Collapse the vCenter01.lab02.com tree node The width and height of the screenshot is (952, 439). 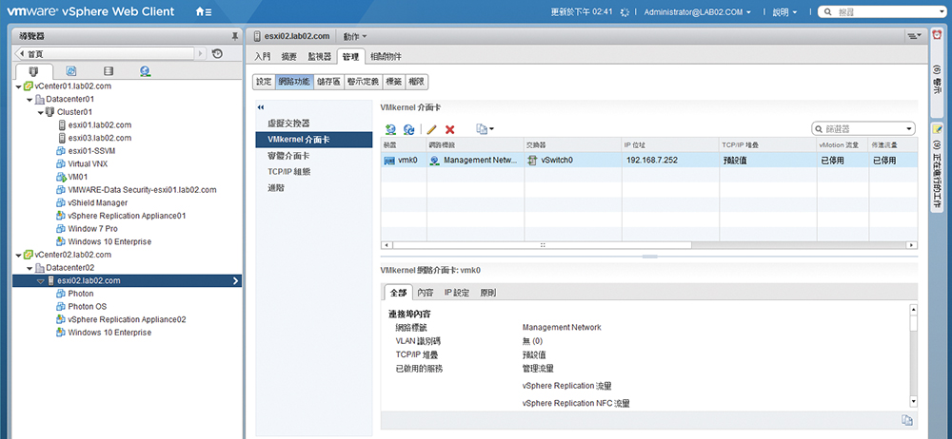click(18, 86)
